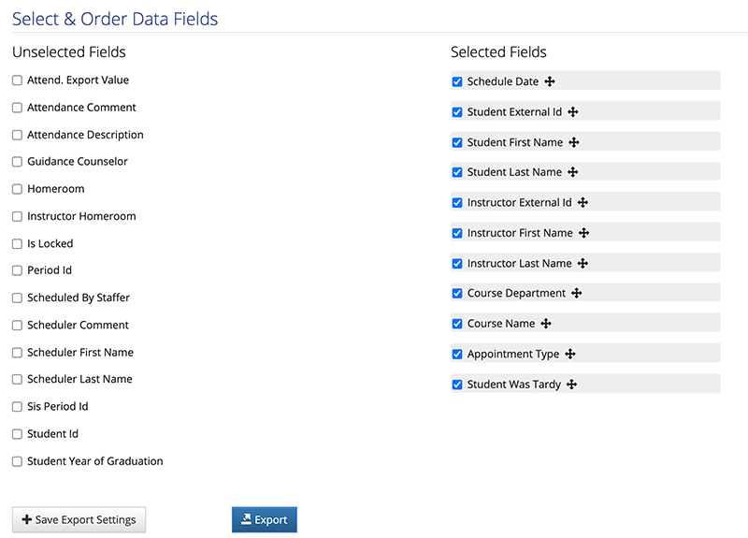Click reorder icon beside Course Department
This screenshot has height=538, width=748.
(576, 293)
